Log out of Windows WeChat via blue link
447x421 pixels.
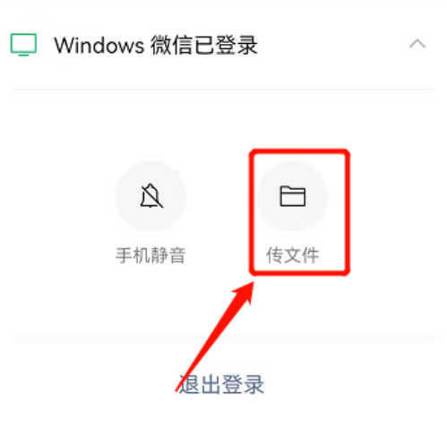pos(221,384)
